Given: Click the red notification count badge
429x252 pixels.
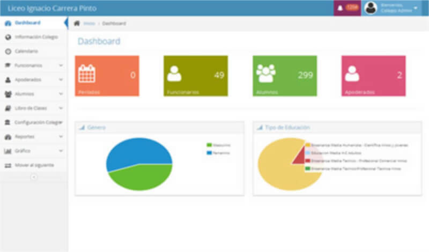Looking at the screenshot, I should (352, 7).
